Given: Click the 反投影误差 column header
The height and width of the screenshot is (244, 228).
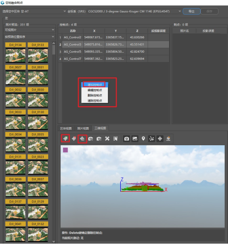Looking at the screenshot, I should click(158, 31).
